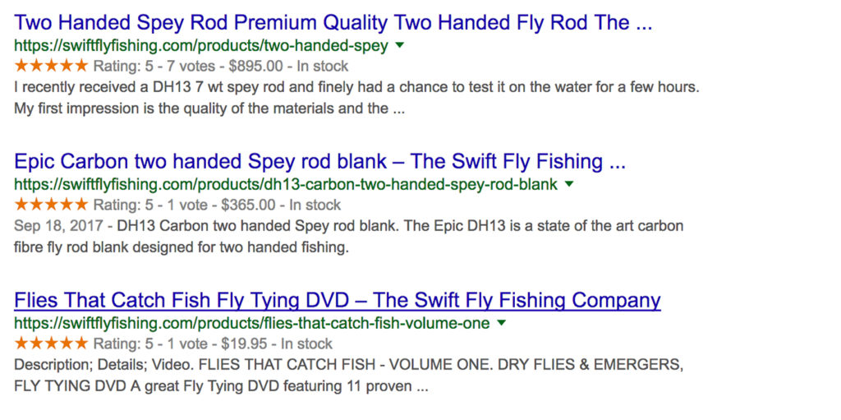Expand the dropdown arrow next to the flies-that-catch-fish URL
Screen dimensions: 841x420
tap(502, 323)
